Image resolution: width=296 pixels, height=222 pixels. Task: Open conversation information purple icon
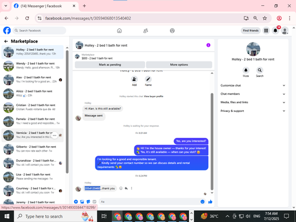pos(208,45)
